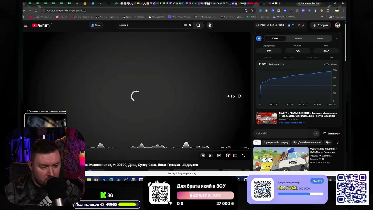Click the Створити create button
The image size is (373, 210).
pyautogui.click(x=321, y=25)
